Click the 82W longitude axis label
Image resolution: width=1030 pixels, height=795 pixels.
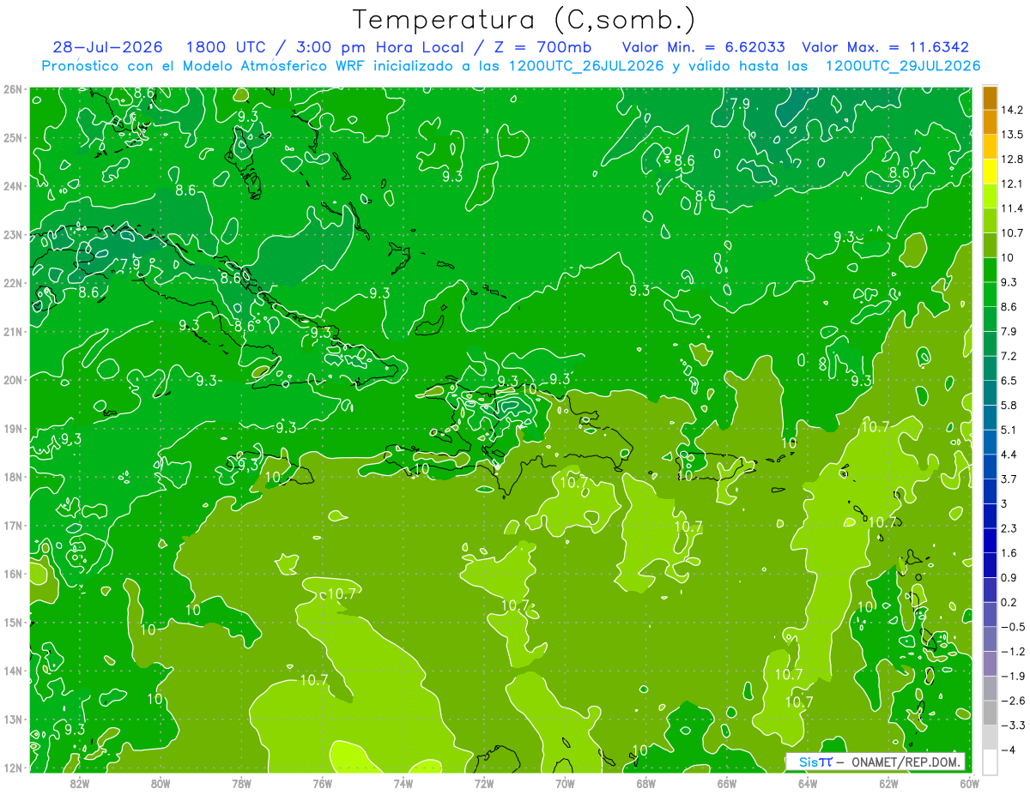pos(79,783)
